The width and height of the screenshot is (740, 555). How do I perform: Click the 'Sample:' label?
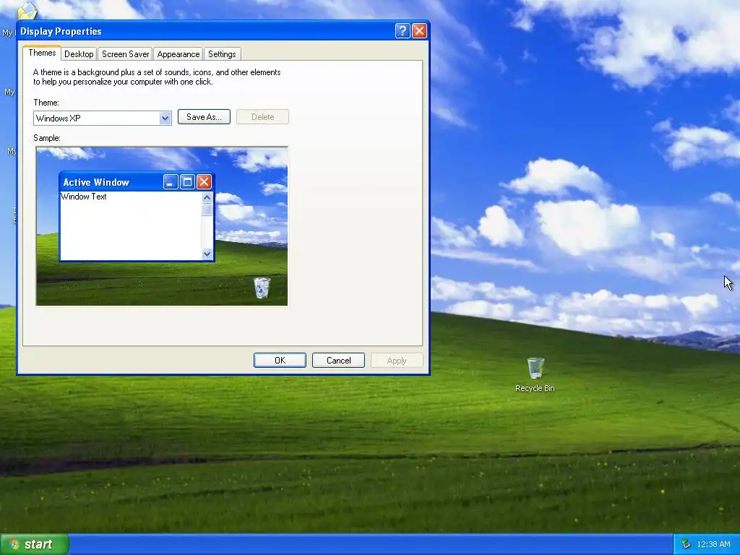(47, 138)
